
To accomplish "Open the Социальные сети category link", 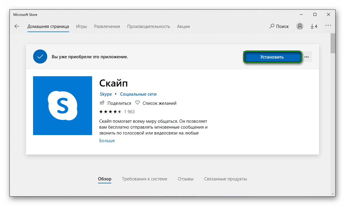I will point(138,94).
